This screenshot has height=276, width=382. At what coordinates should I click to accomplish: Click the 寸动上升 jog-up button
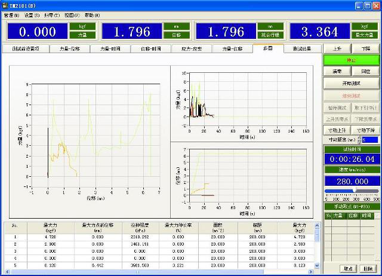point(337,130)
